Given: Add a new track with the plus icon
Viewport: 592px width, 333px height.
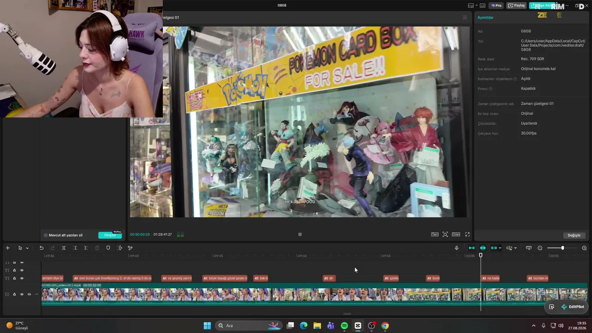Looking at the screenshot, I should pyautogui.click(x=7, y=248).
